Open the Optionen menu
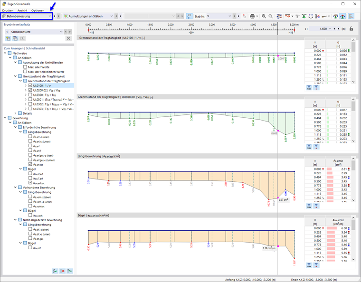 tap(38, 10)
